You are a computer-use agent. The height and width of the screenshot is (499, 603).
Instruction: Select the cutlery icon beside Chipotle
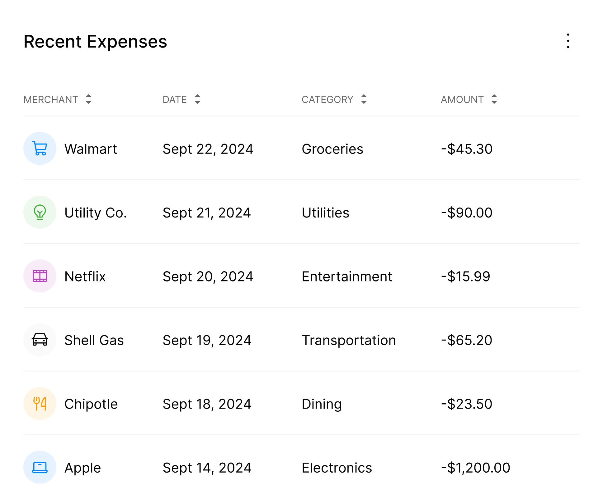(40, 404)
